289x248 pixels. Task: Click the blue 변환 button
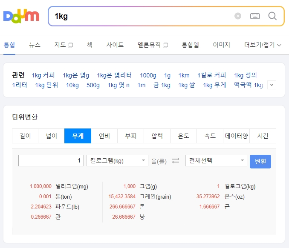tap(260, 162)
